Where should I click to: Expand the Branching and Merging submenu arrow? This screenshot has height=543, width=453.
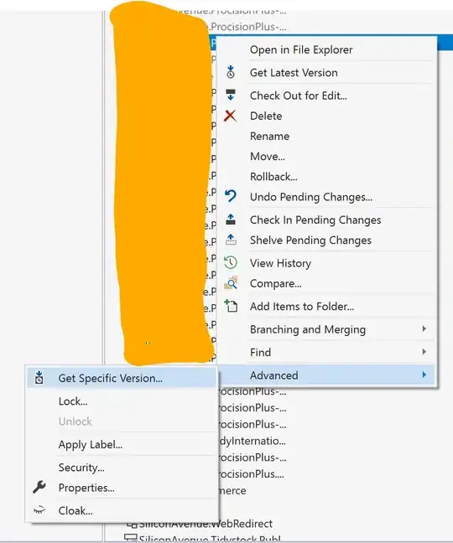pyautogui.click(x=424, y=328)
